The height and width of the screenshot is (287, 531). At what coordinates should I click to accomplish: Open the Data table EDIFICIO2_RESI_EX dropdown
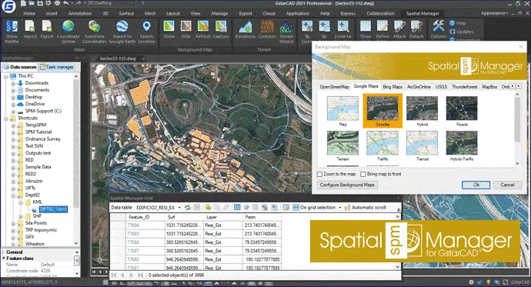(x=179, y=208)
